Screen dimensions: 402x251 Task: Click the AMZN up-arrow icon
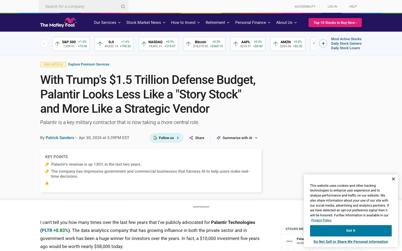[276, 44]
